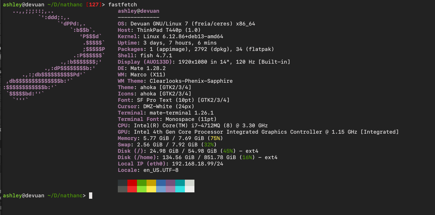
Task: Click the green '32%' swap usage value
Action: tap(209, 145)
